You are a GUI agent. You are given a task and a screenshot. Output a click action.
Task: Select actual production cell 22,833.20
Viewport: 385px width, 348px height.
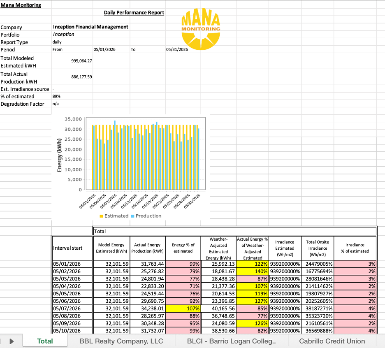(147, 286)
